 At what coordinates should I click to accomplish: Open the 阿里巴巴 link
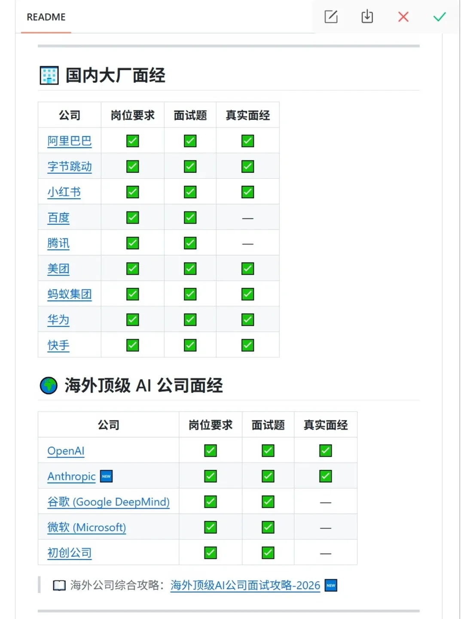pyautogui.click(x=70, y=141)
